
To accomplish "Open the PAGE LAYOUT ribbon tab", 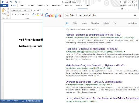I will pyautogui.click(x=43, y=6).
